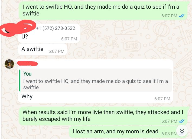Tap the 6:07 PM timestamp beside 'A swiftie'
This screenshot has width=192, height=139.
[56, 51]
